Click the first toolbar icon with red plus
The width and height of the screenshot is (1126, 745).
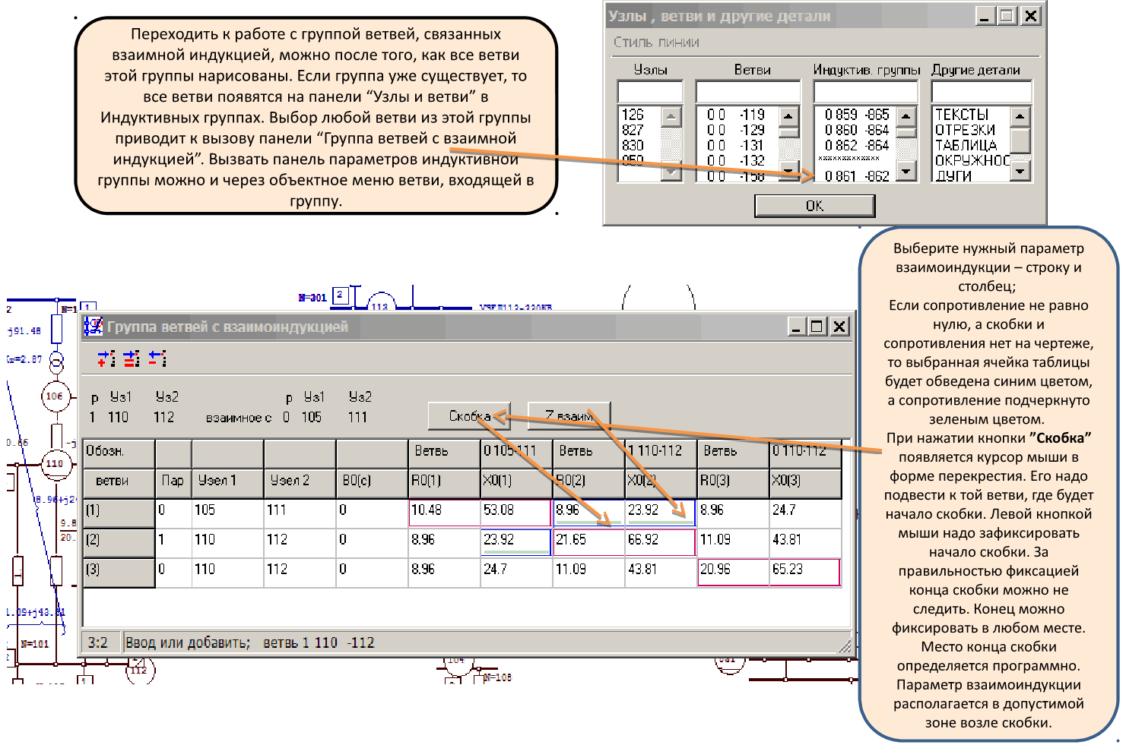106,358
